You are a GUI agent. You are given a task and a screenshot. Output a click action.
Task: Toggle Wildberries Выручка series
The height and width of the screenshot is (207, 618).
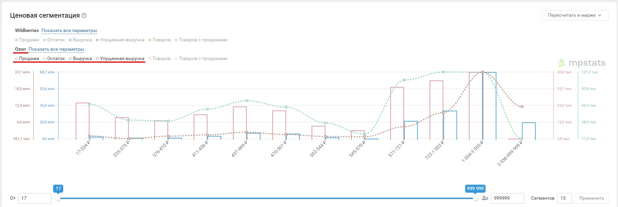(x=80, y=40)
